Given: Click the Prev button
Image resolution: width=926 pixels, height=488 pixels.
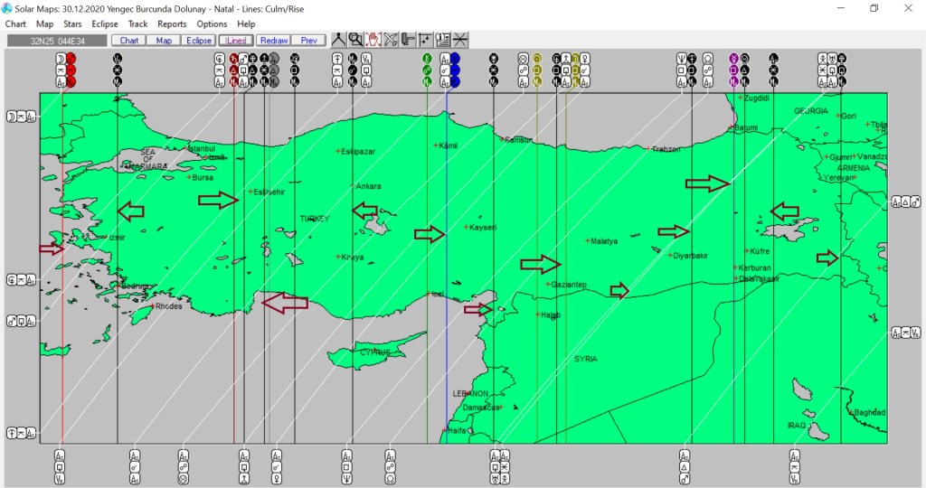Looking at the screenshot, I should (x=308, y=41).
